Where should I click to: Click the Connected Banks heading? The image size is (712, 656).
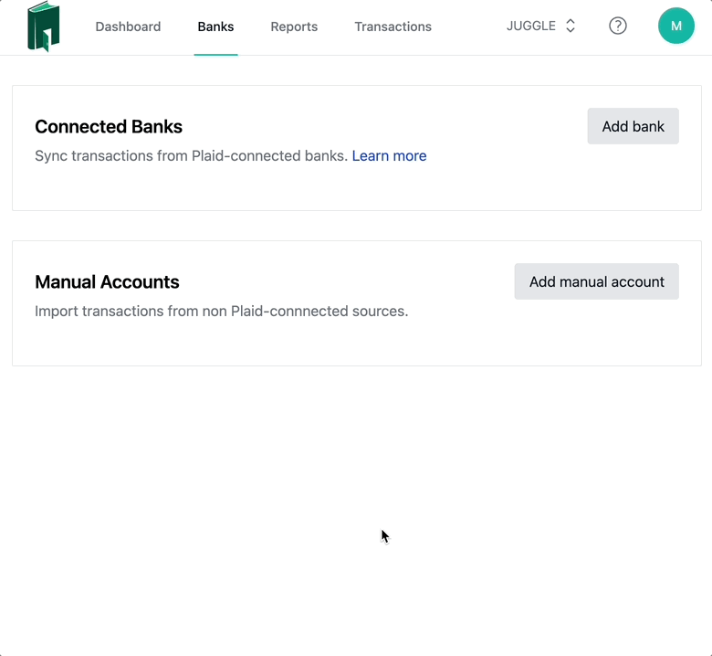pos(109,127)
